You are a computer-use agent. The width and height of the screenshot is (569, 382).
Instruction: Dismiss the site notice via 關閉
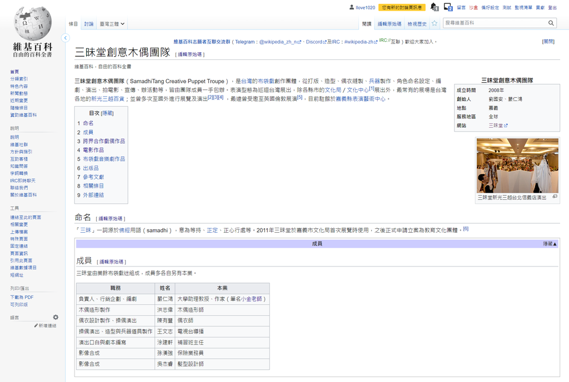(x=548, y=42)
